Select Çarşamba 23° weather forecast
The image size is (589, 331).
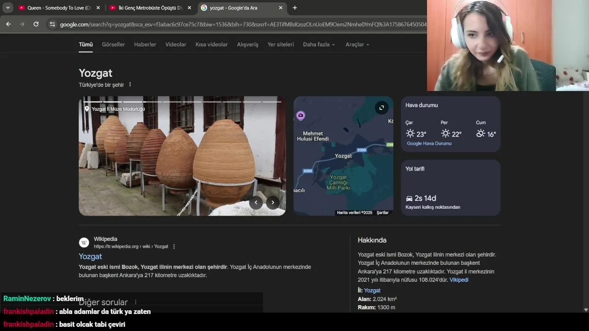[x=416, y=130]
